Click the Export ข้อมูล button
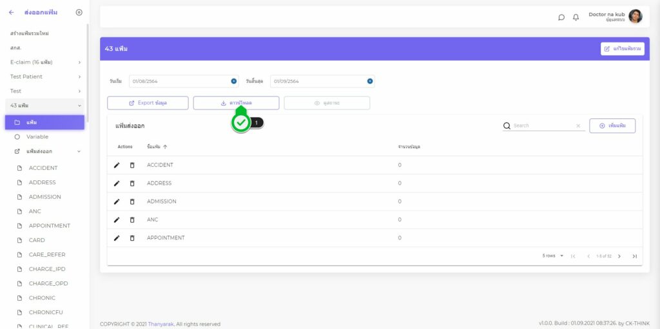This screenshot has height=329, width=660. (x=148, y=103)
